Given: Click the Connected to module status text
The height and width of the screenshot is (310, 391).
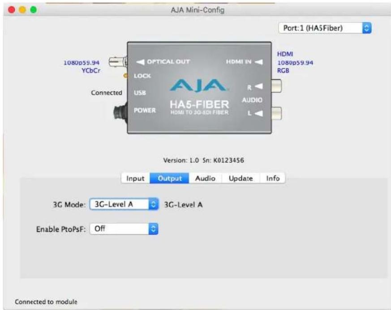Looking at the screenshot, I should pos(46,302).
